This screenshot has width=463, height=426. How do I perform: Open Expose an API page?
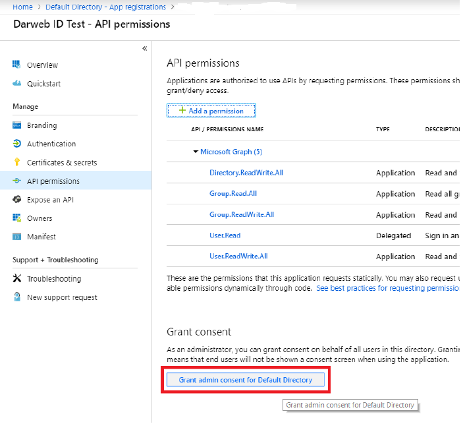click(51, 200)
